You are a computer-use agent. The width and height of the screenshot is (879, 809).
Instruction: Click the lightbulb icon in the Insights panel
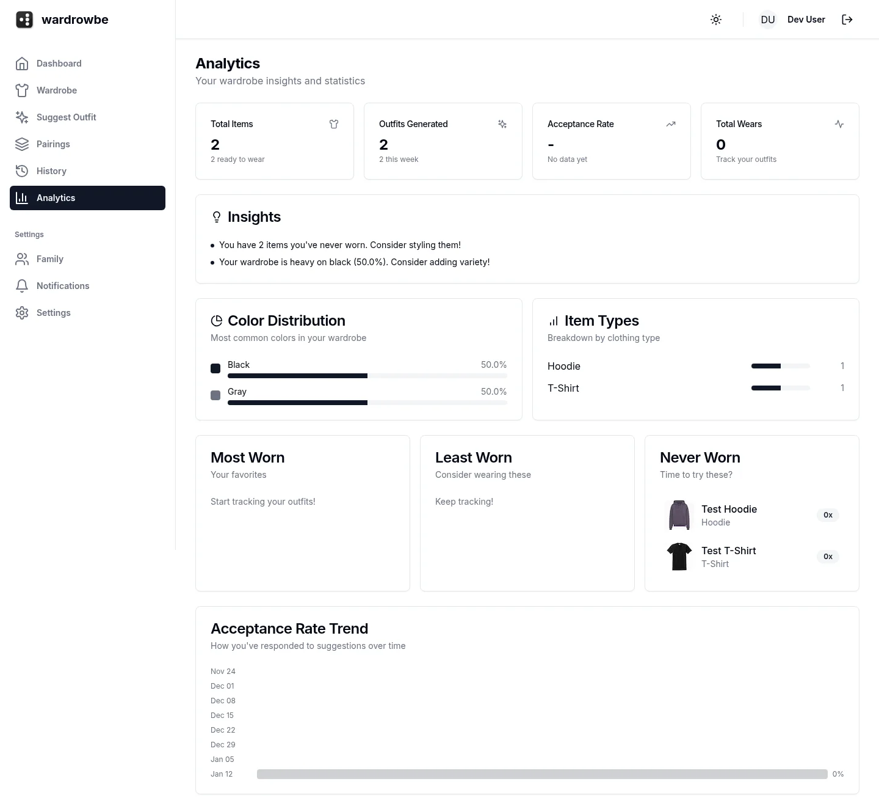tap(217, 217)
